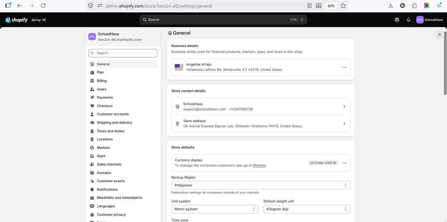Open browser extensions puzzle icon
This screenshot has width=447, height=222.
pyautogui.click(x=415, y=6)
